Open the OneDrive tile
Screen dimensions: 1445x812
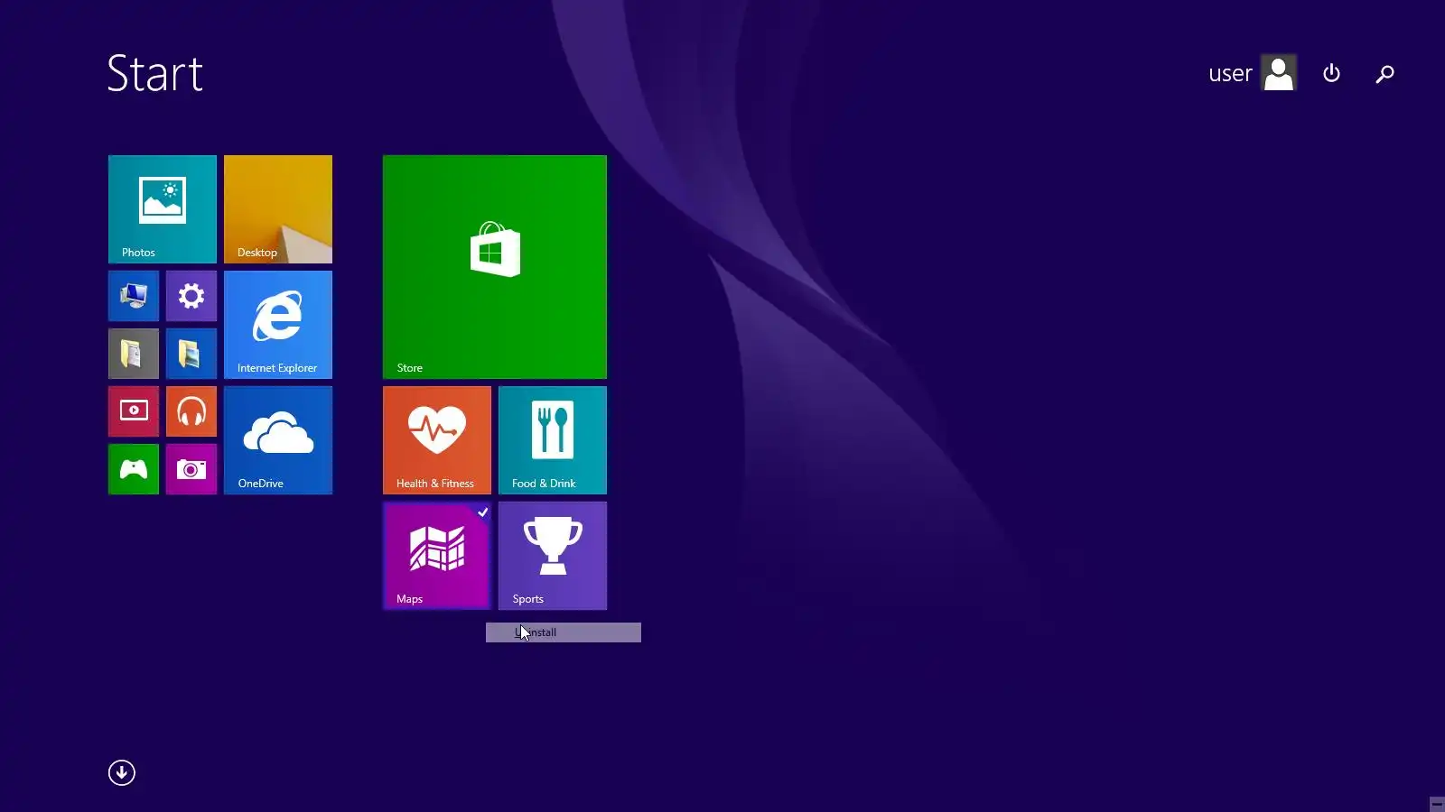[278, 440]
